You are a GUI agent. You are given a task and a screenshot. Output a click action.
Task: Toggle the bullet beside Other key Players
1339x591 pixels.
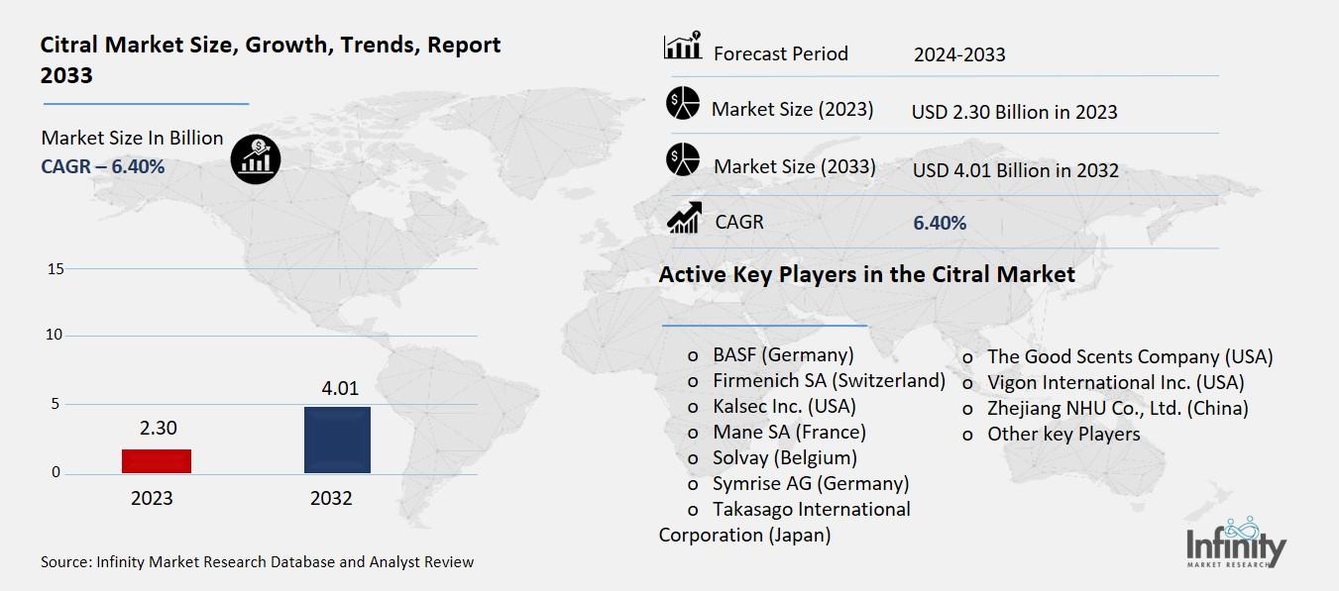[x=966, y=435]
